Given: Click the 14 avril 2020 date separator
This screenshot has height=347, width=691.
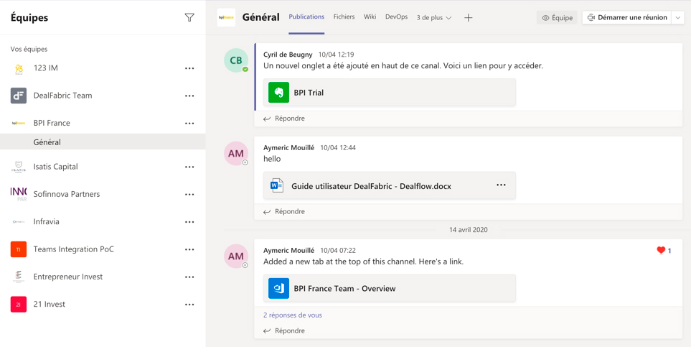Looking at the screenshot, I should point(469,230).
